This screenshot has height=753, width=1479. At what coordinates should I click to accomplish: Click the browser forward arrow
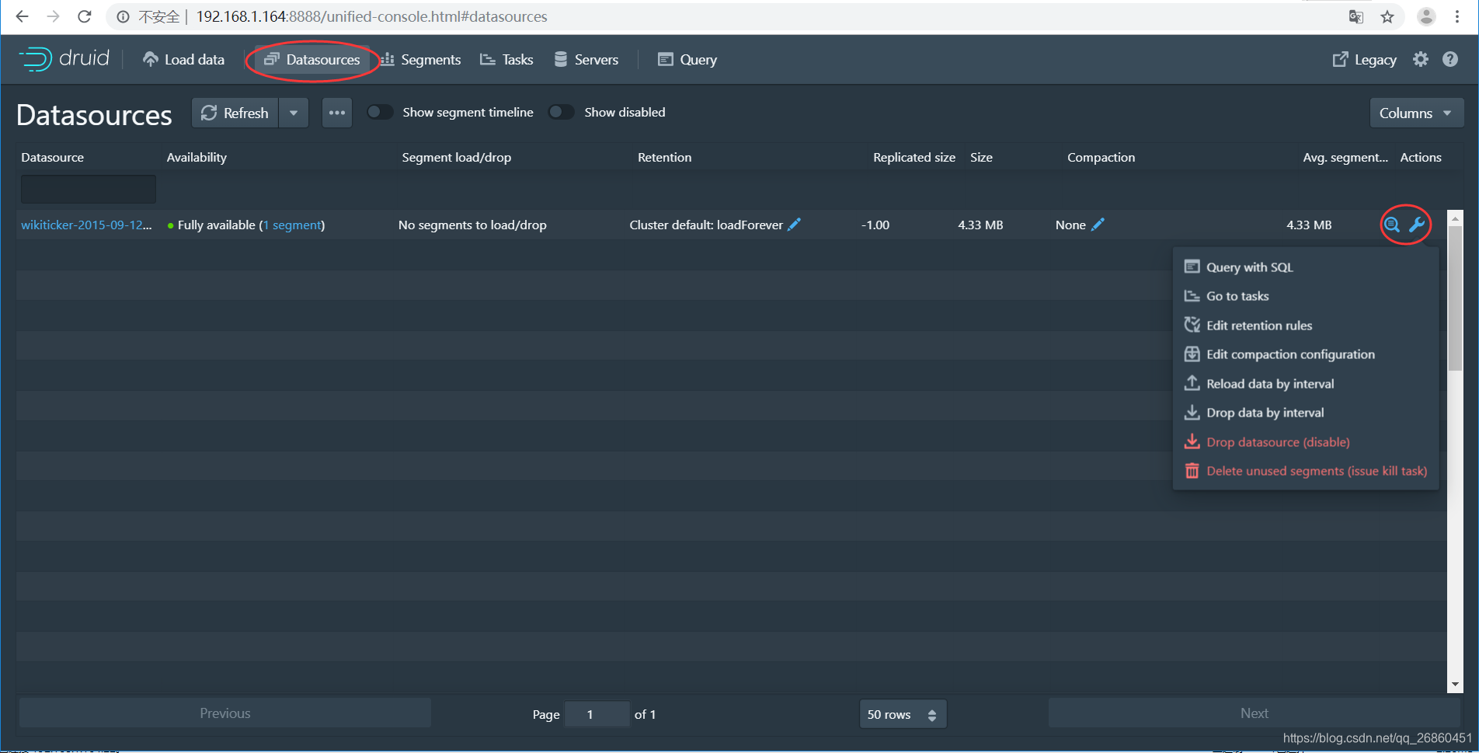tap(53, 16)
